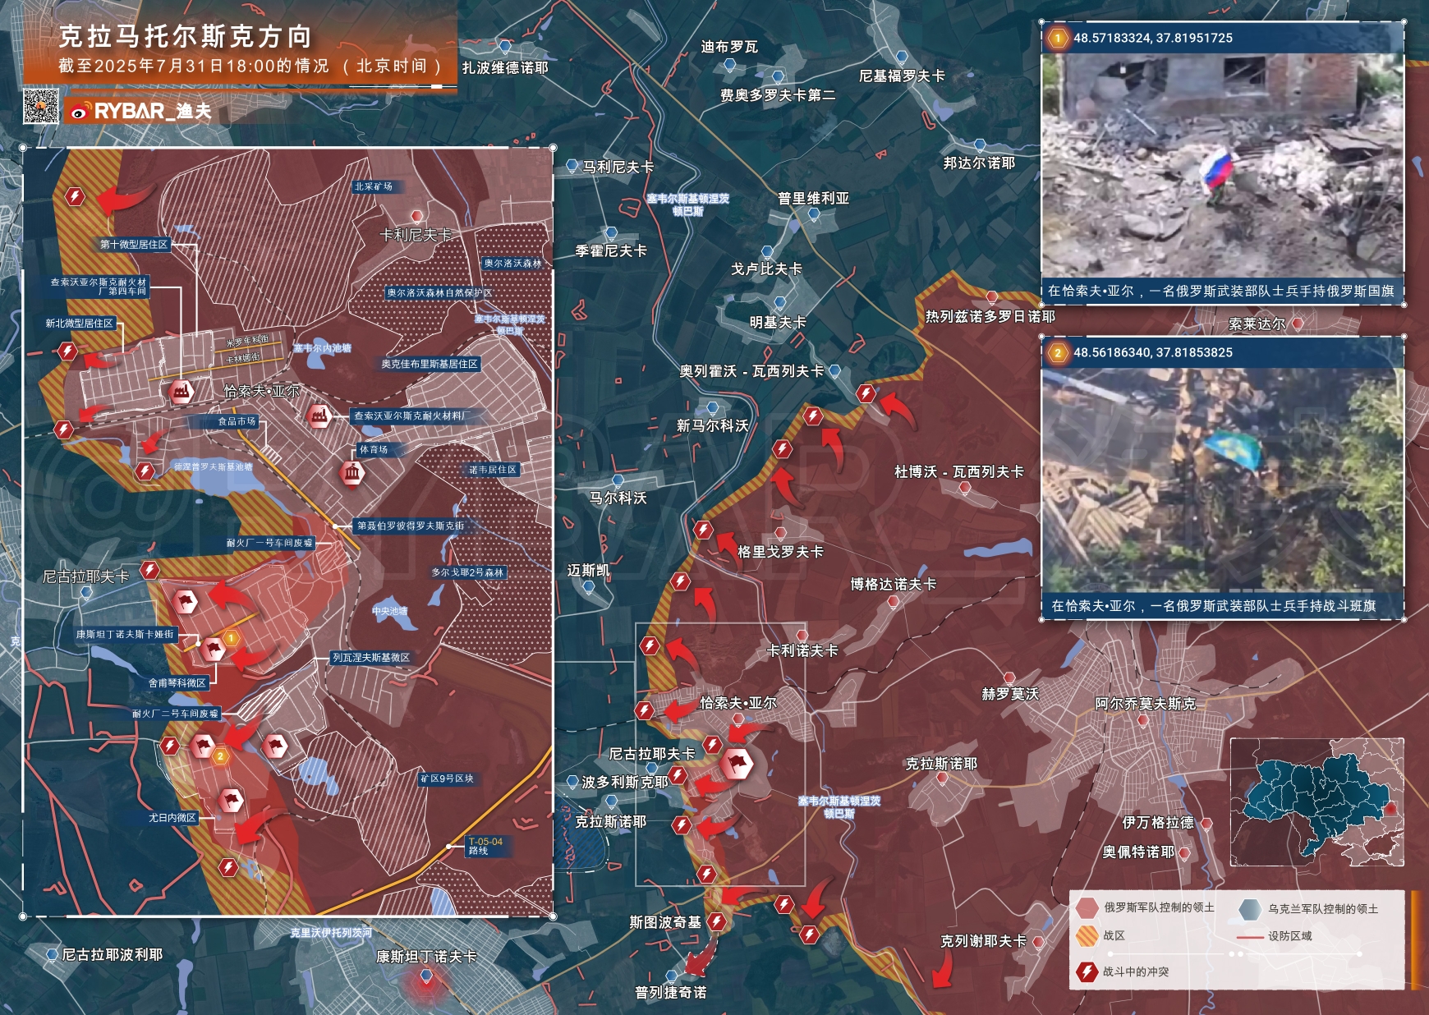Click large flag marker below main-map 恰索夫·亚尔
Screen dimensions: 1429x1015
pos(737,764)
